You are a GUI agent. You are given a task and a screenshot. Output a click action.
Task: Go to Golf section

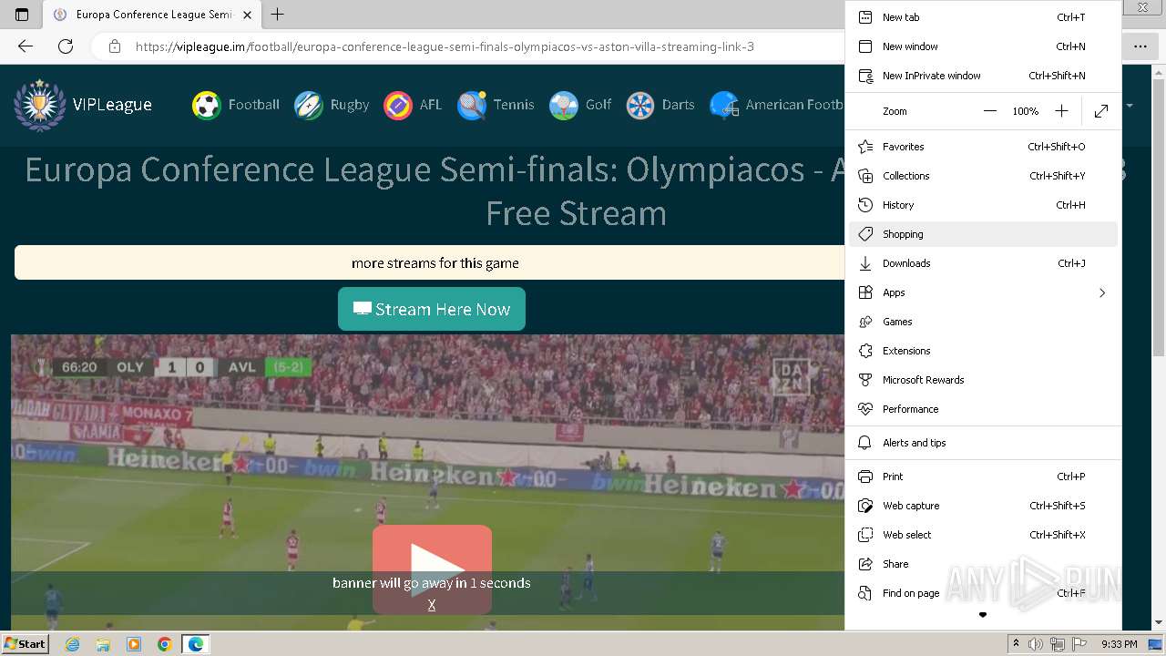[x=580, y=105]
